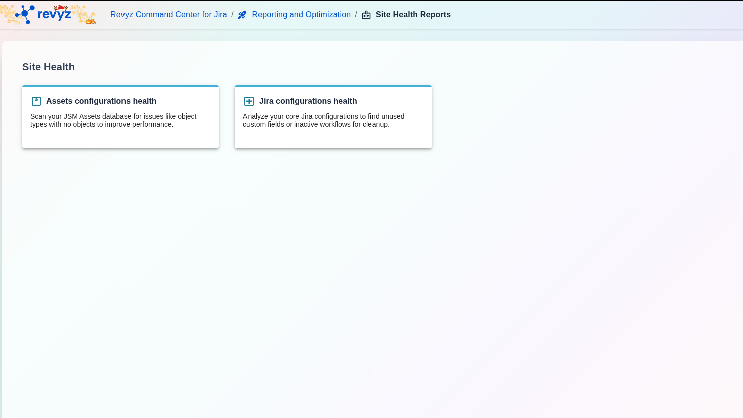The width and height of the screenshot is (743, 418).
Task: Click the blue top border of Jira card
Action: (x=333, y=86)
